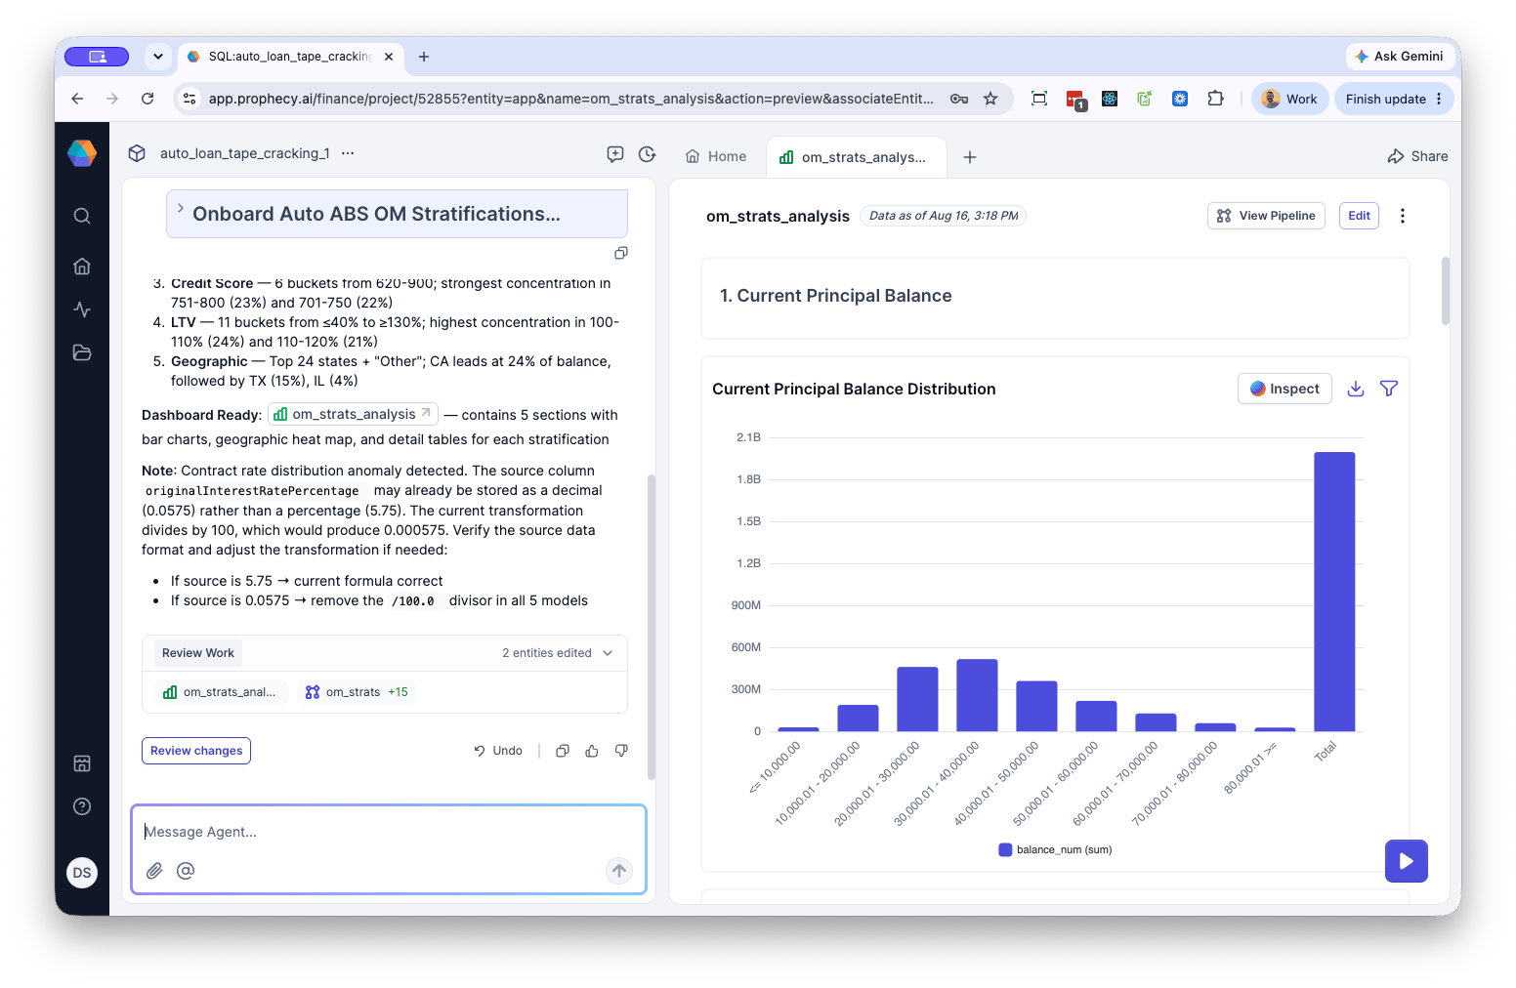Open the Finish update menu dots
The image size is (1516, 988).
click(x=1439, y=99)
